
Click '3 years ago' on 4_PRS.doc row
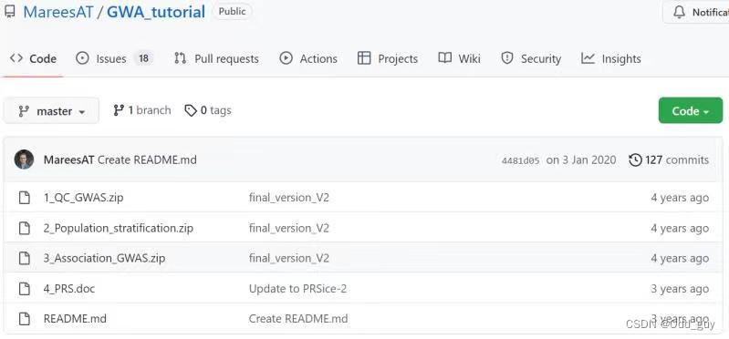680,289
